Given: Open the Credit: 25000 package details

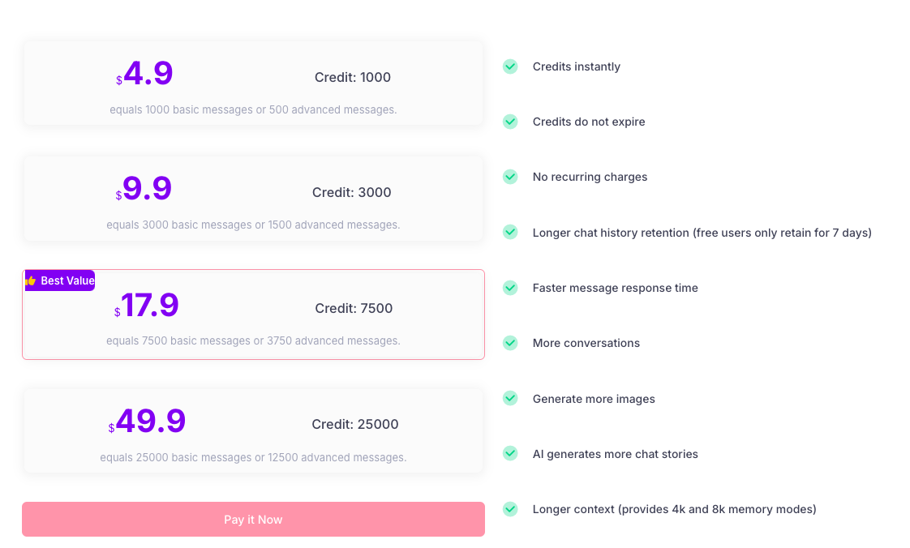Looking at the screenshot, I should point(354,424).
